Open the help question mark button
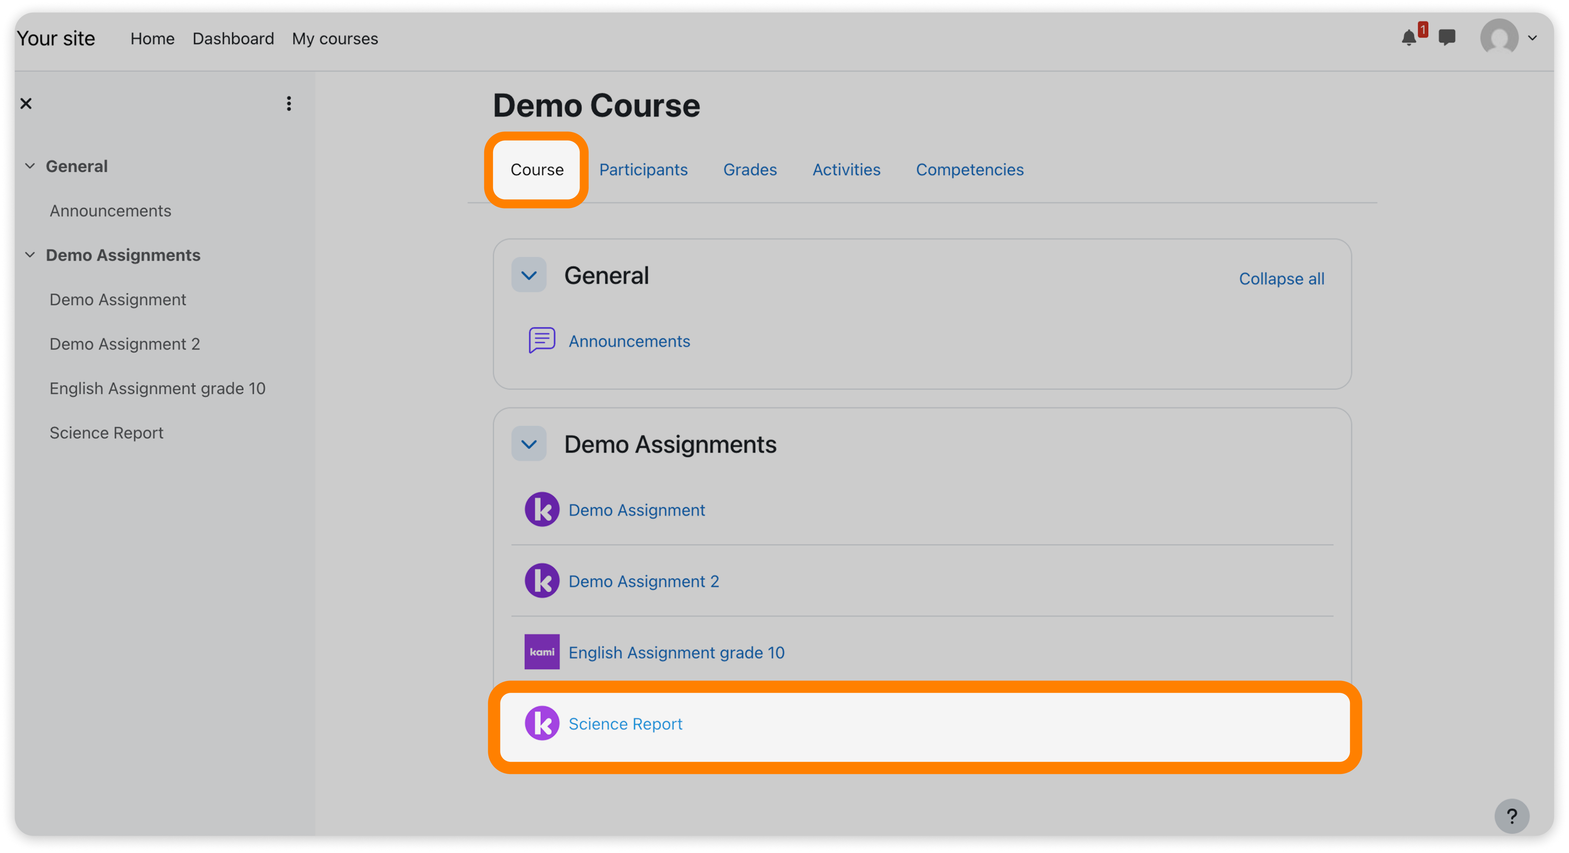The height and width of the screenshot is (853, 1569). [1511, 816]
